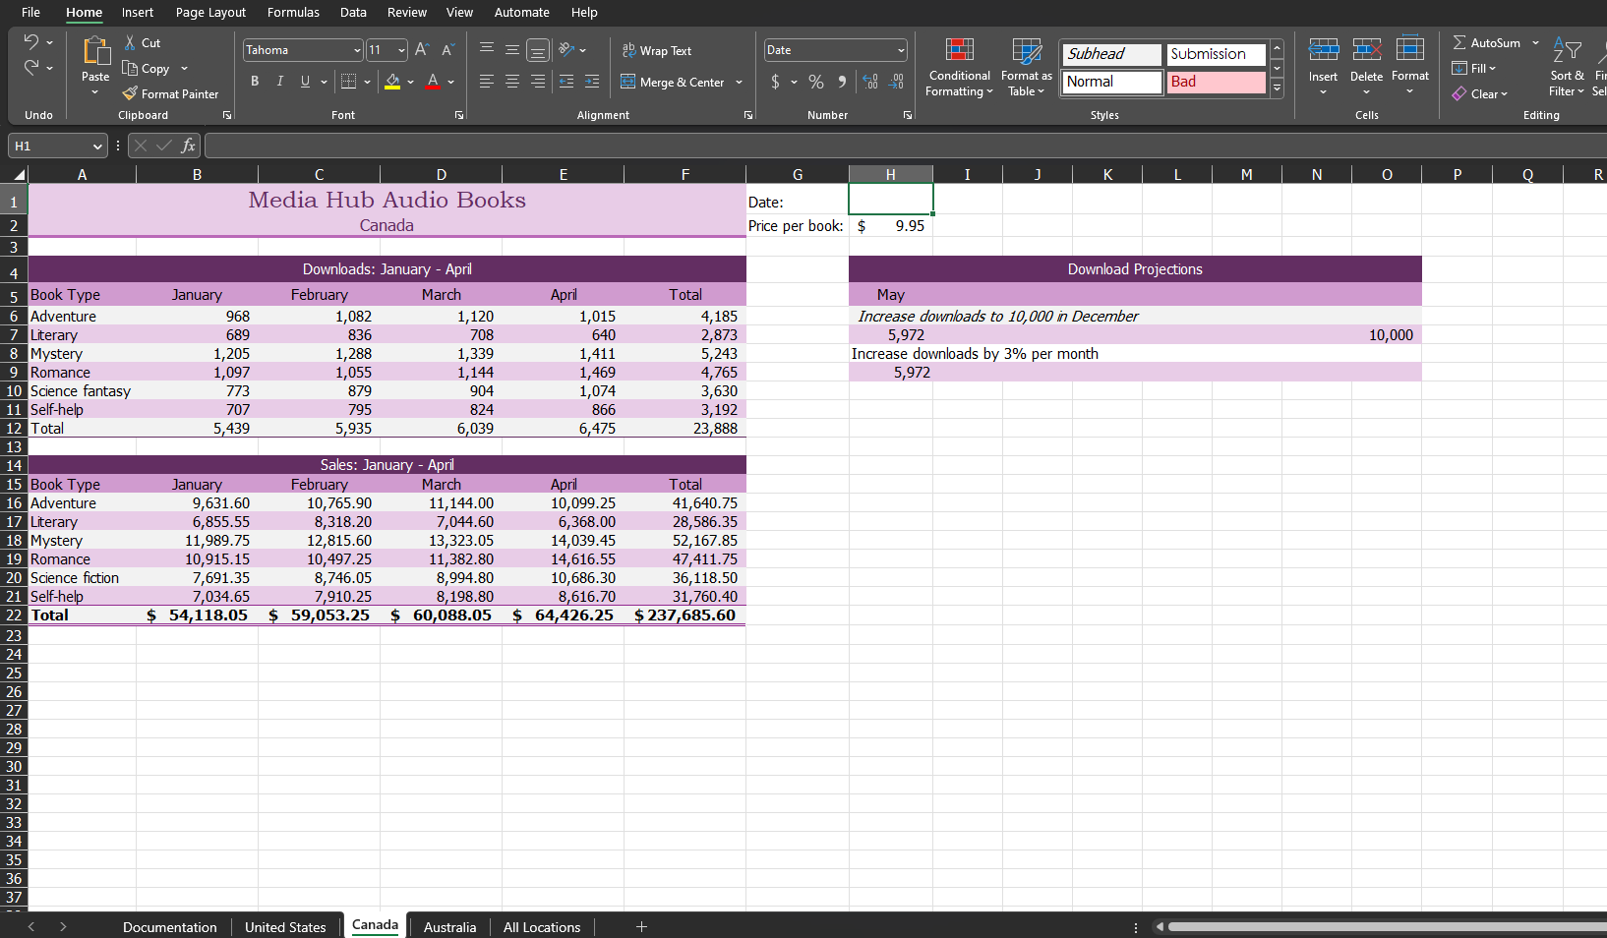Click the Increase Indent icon

592,82
